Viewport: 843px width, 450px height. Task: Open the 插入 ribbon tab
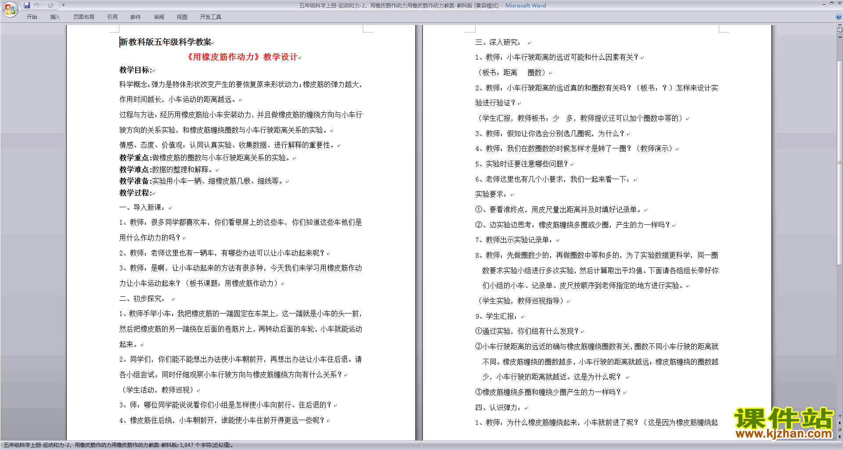pyautogui.click(x=55, y=17)
